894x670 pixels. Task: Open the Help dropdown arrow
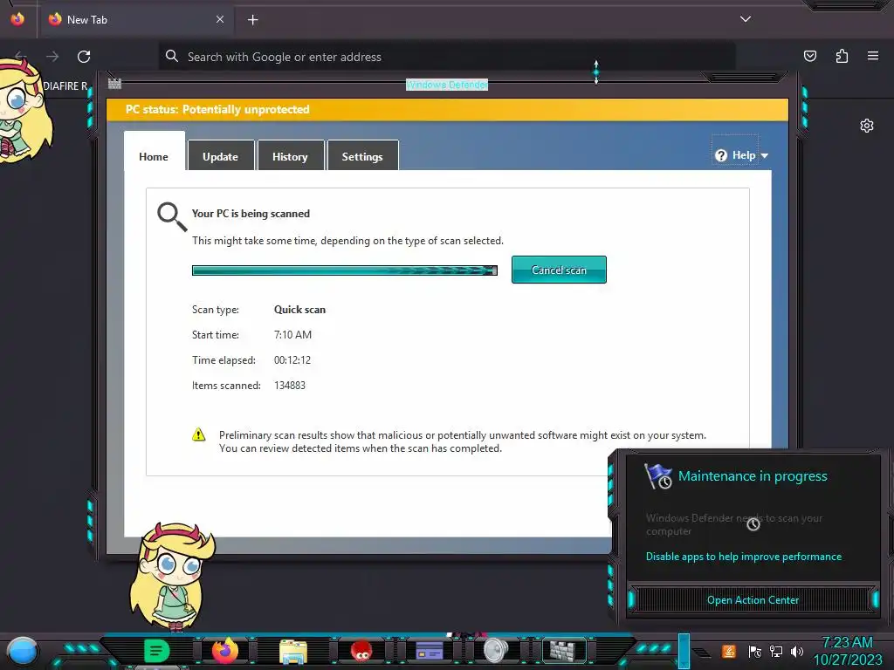[x=765, y=155]
